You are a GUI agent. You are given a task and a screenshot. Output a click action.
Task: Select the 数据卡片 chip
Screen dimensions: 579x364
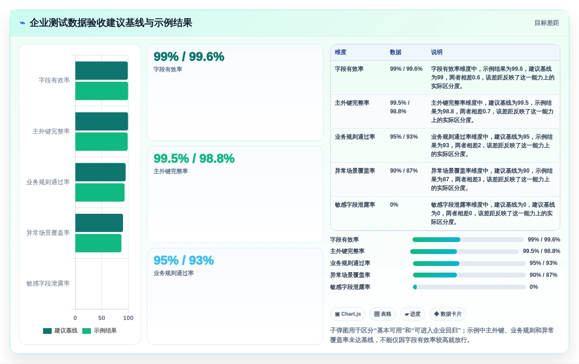[x=448, y=314]
